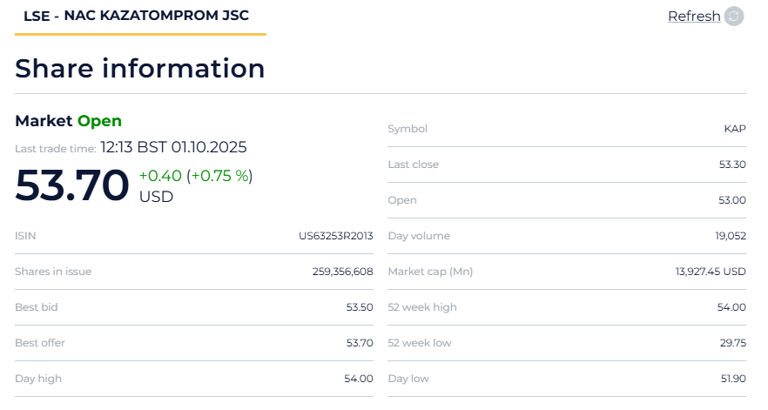Click the green Market Open status

tap(99, 121)
